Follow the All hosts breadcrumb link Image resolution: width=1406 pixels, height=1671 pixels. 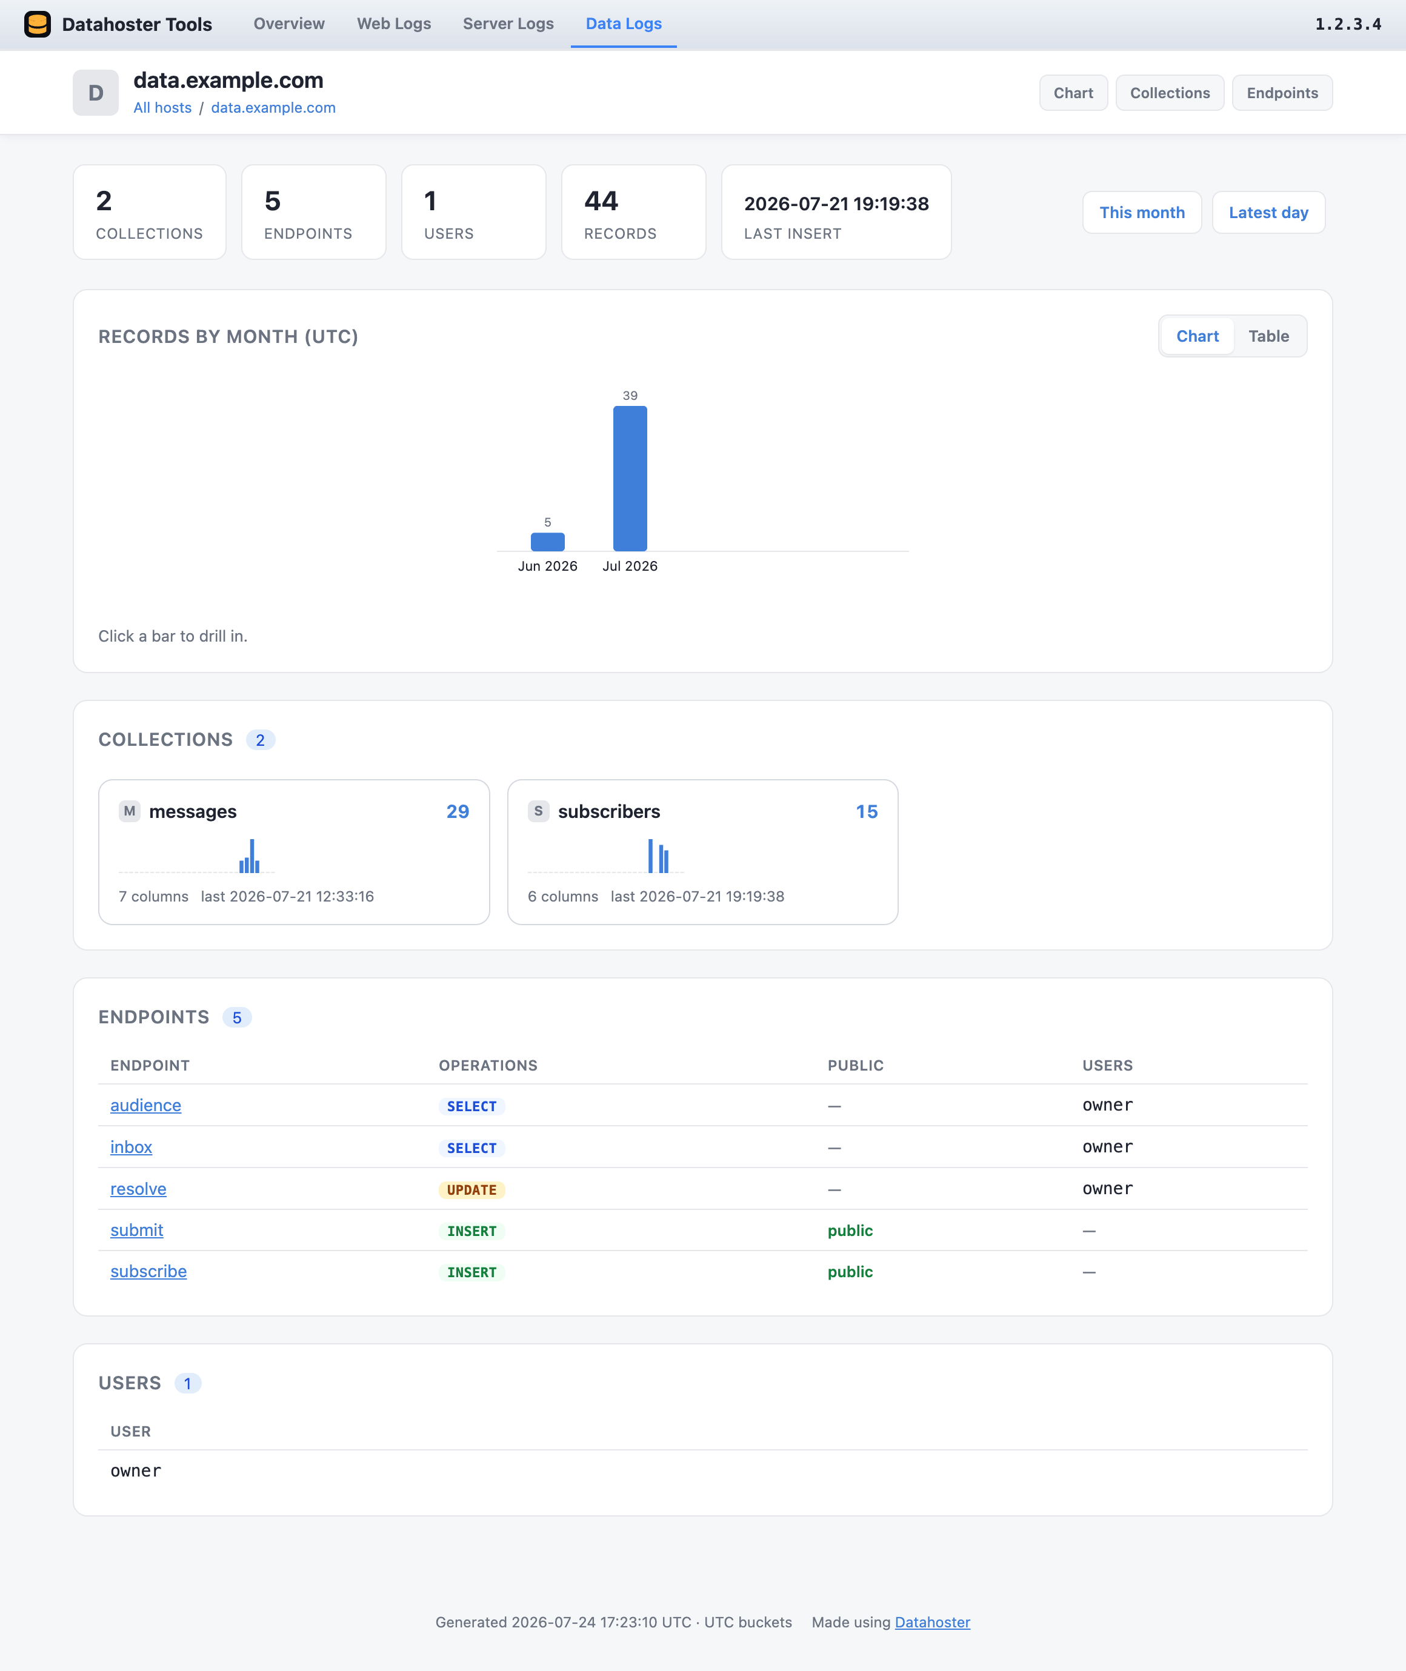pos(162,108)
